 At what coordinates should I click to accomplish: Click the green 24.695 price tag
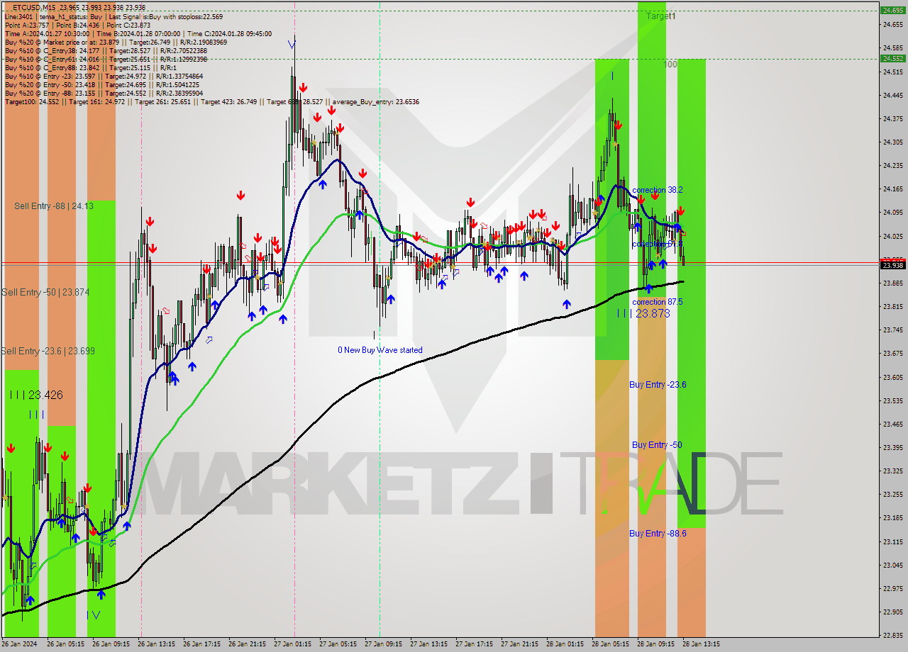[x=892, y=10]
